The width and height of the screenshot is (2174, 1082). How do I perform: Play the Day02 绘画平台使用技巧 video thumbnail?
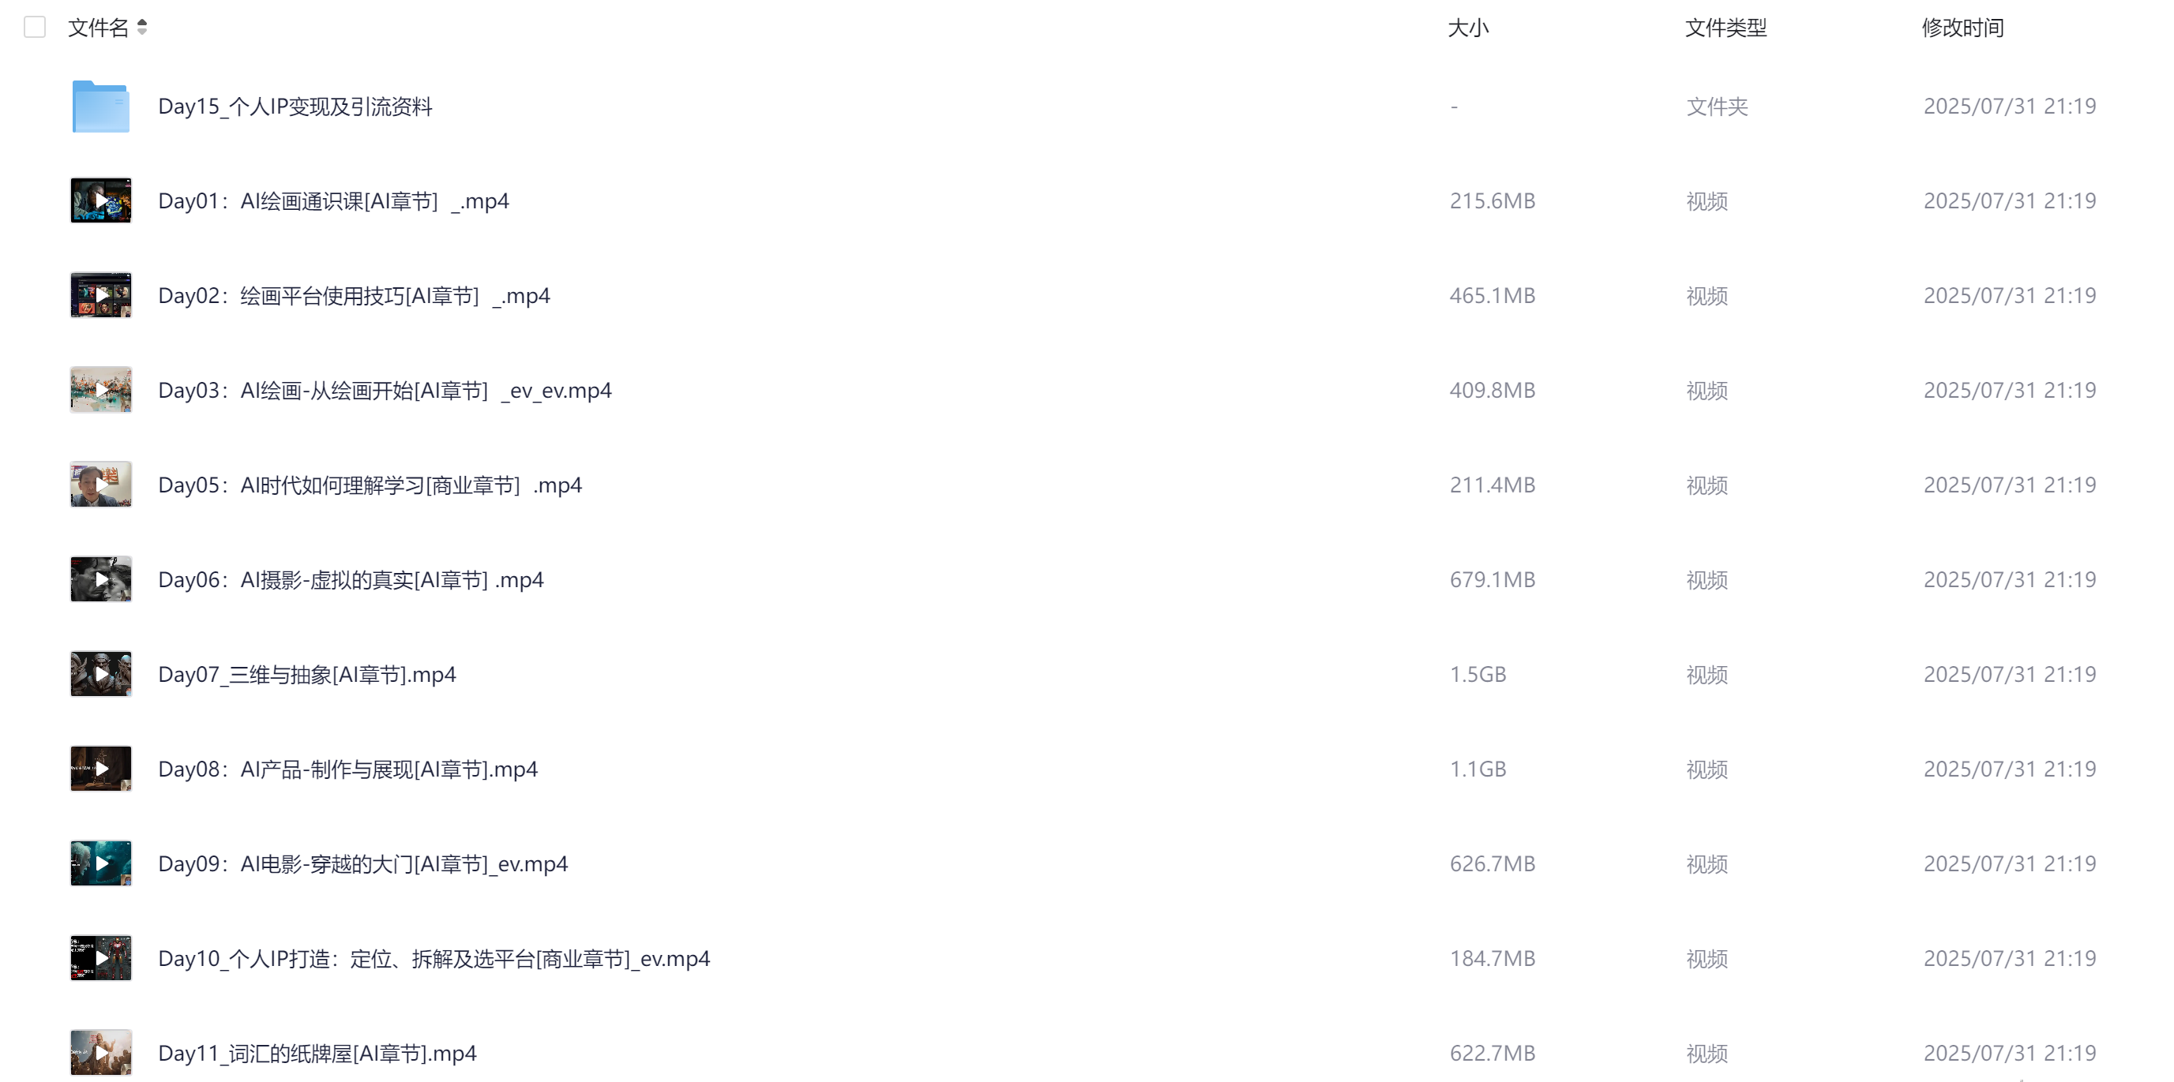(x=100, y=295)
